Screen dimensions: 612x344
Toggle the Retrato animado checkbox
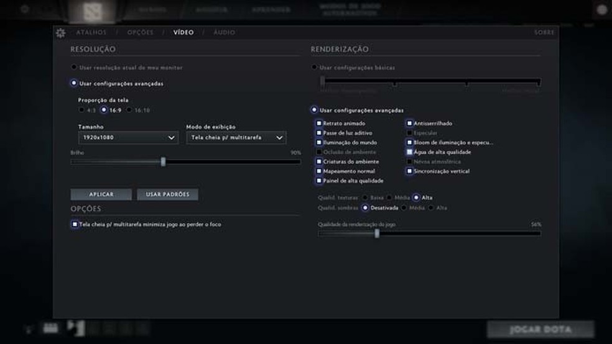click(x=319, y=123)
